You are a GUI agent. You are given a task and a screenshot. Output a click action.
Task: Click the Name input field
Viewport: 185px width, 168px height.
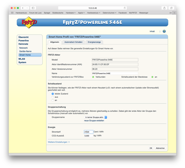tap(115, 73)
